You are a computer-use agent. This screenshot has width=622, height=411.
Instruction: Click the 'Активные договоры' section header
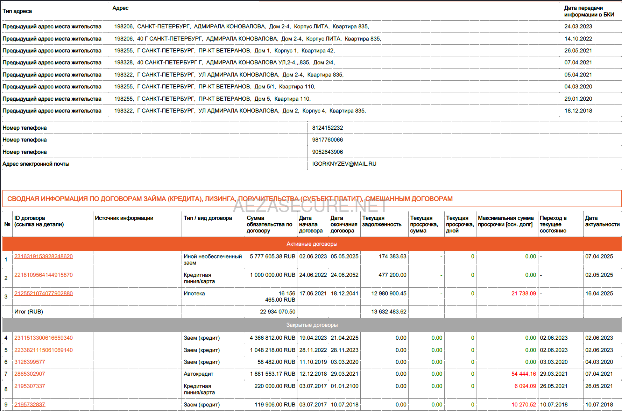[x=312, y=244]
